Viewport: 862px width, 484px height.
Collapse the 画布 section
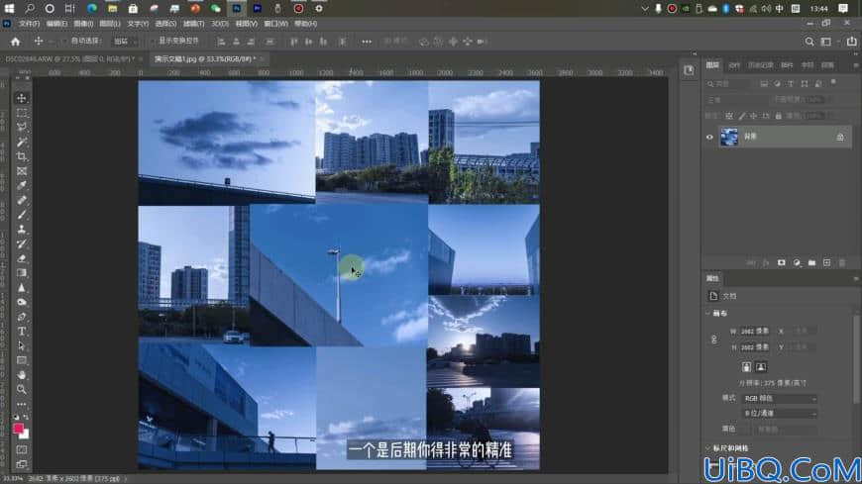pos(708,313)
